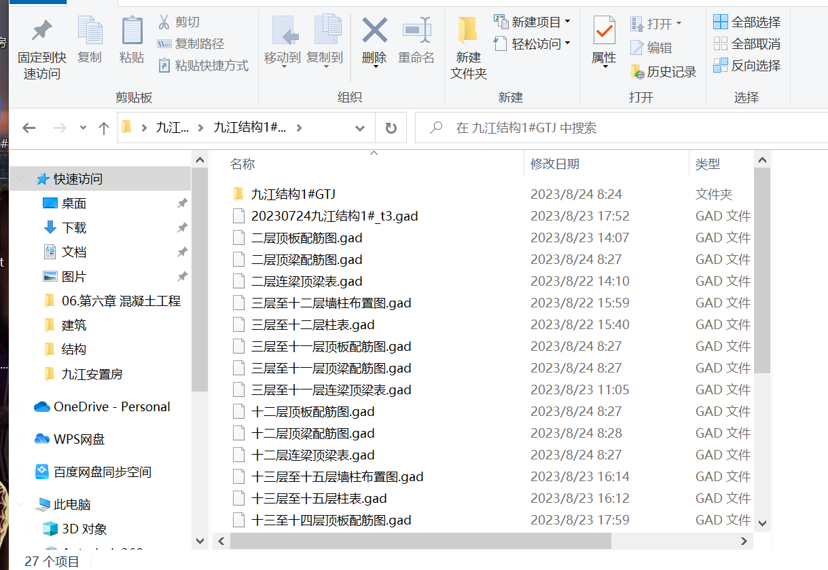Click Select none (全部取消)

[746, 44]
